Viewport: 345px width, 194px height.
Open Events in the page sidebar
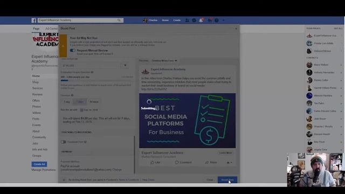click(x=36, y=125)
